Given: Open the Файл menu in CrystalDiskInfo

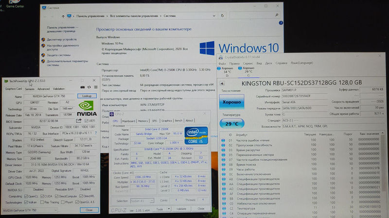Looking at the screenshot, I should click(222, 64).
